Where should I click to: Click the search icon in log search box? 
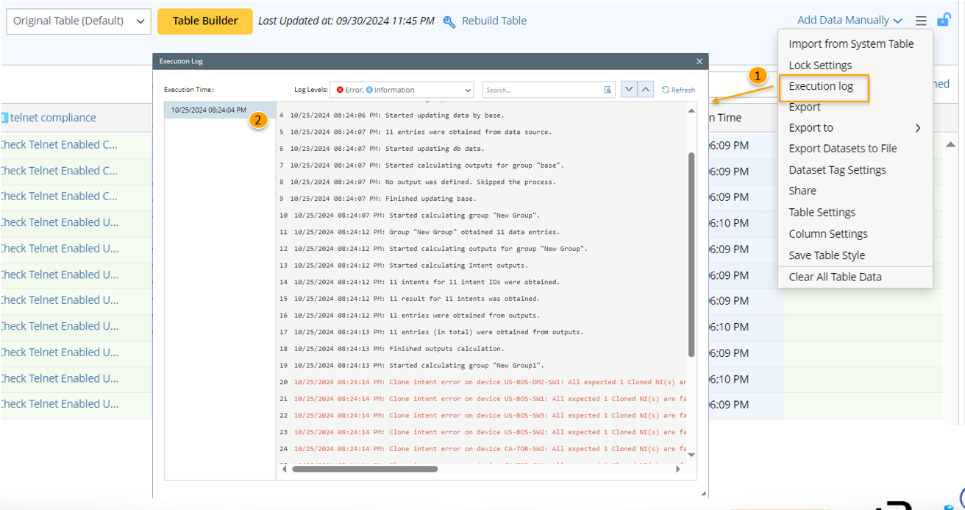coord(608,90)
